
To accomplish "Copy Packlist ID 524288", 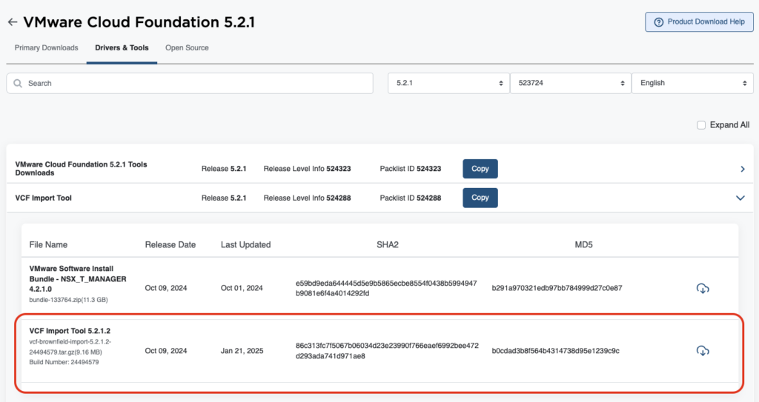I will pos(480,198).
